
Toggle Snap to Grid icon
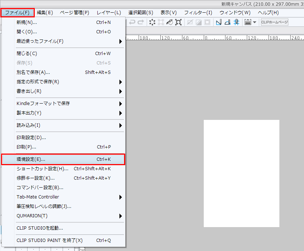coord(236,22)
